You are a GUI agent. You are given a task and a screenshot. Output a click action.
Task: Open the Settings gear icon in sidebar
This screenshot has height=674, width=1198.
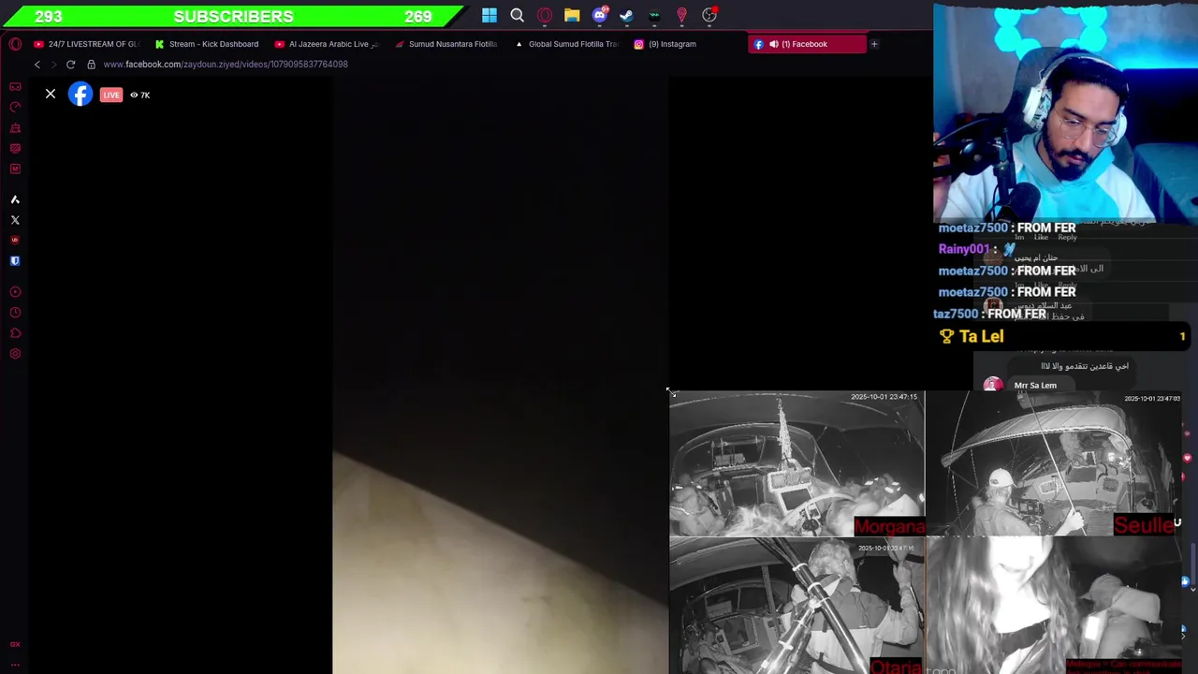click(15, 354)
